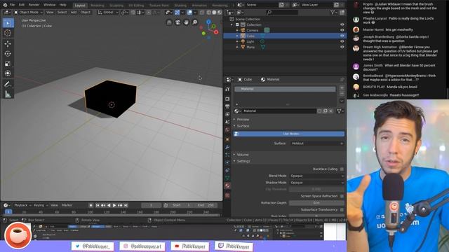
Task: Click the Instagram @pablovazquez.art badge
Action: point(142,246)
